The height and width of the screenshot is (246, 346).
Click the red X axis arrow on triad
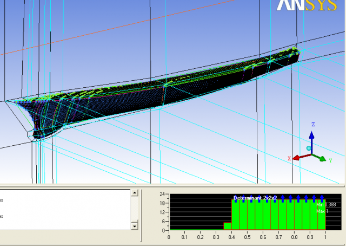pos(292,157)
